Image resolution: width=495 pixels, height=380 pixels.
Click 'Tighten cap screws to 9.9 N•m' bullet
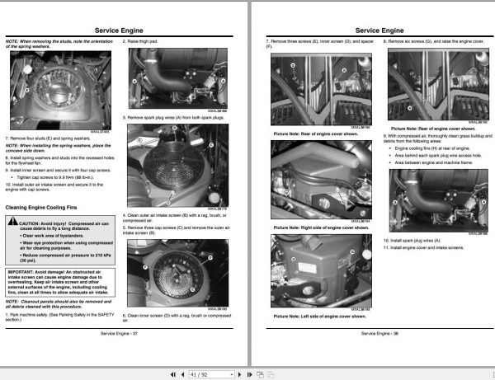tap(55, 177)
